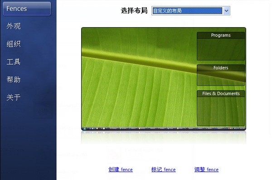Click the 调整 fence link
Viewport: 272px width, 180px height.
[x=206, y=170]
